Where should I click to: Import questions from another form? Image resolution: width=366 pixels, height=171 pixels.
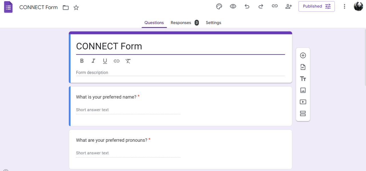(x=303, y=67)
